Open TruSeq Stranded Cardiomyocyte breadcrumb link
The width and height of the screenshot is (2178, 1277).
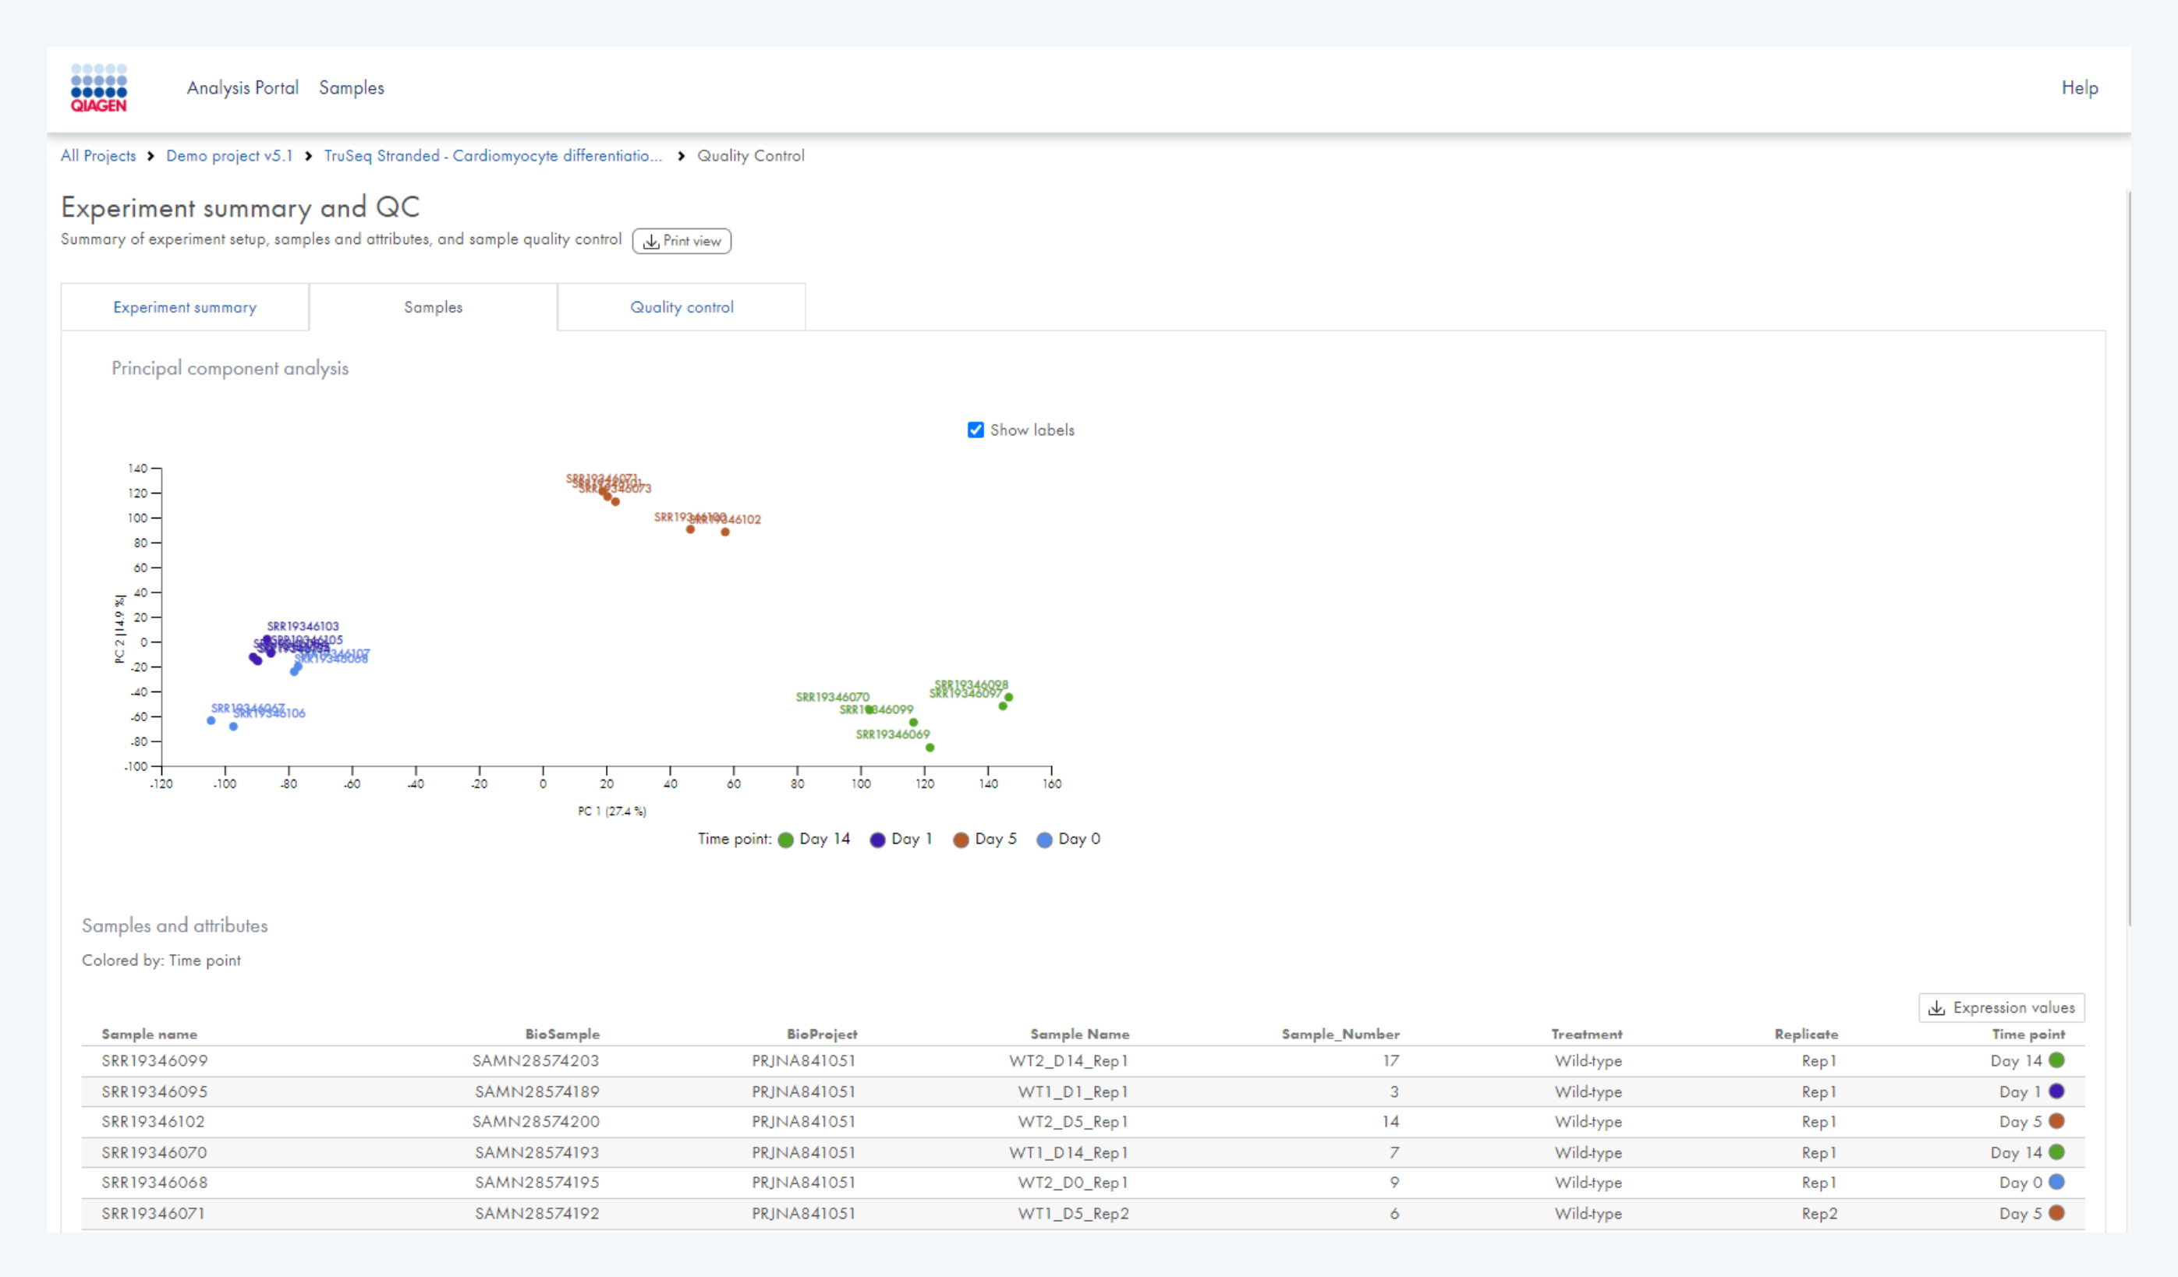click(493, 157)
